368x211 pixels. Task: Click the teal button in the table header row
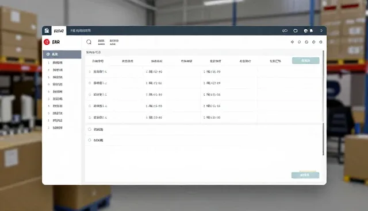pyautogui.click(x=305, y=61)
